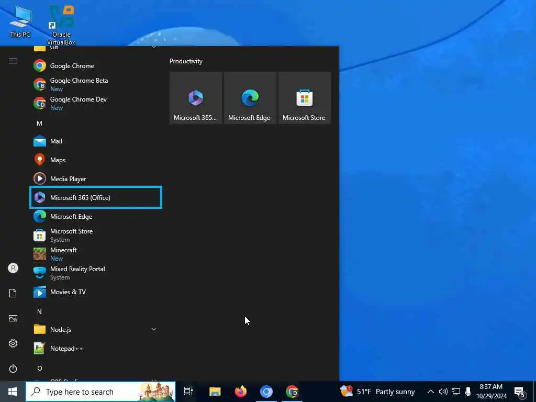This screenshot has width=536, height=402.
Task: Select Oracle VirtualBox desktop shortcut
Action: pos(61,25)
